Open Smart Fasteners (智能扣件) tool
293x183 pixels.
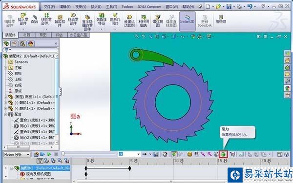click(60, 21)
